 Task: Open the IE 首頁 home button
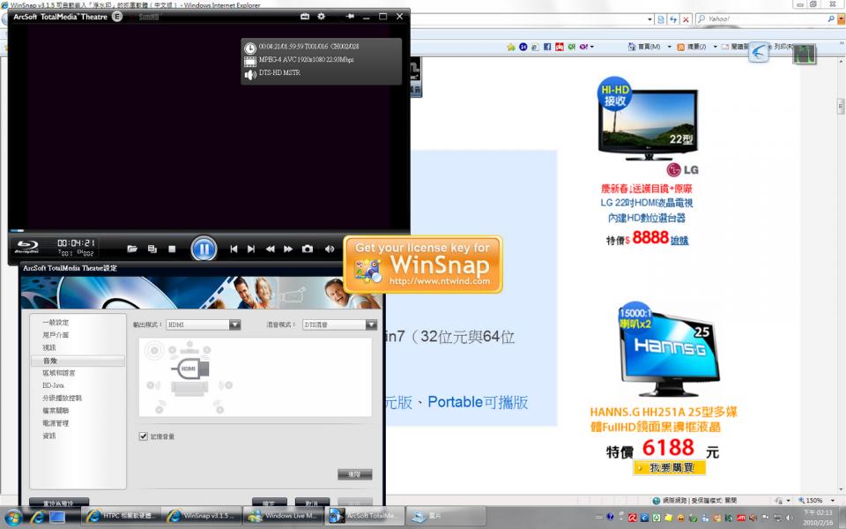(x=644, y=47)
